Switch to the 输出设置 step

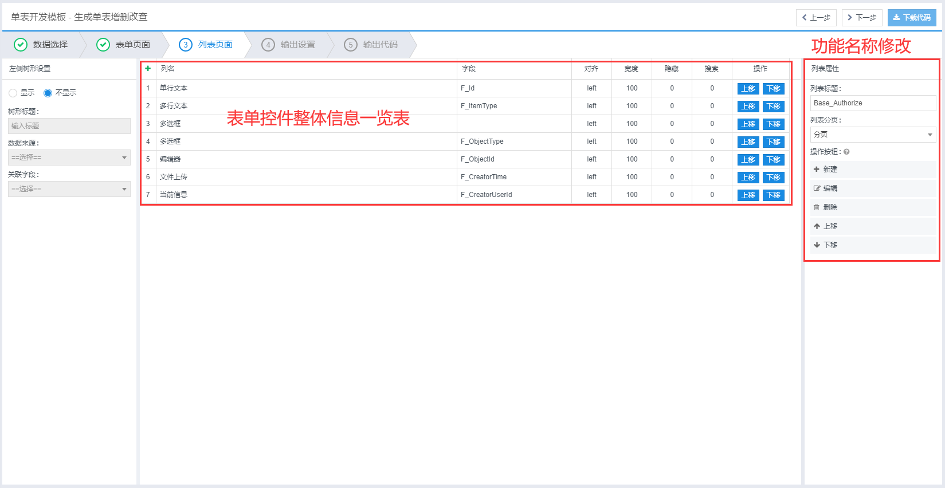click(289, 45)
